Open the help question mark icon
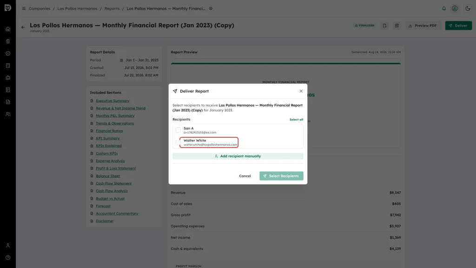476x268 pixels. point(8,258)
